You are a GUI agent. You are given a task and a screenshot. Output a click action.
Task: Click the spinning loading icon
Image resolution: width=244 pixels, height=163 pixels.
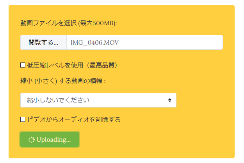coord(32,140)
